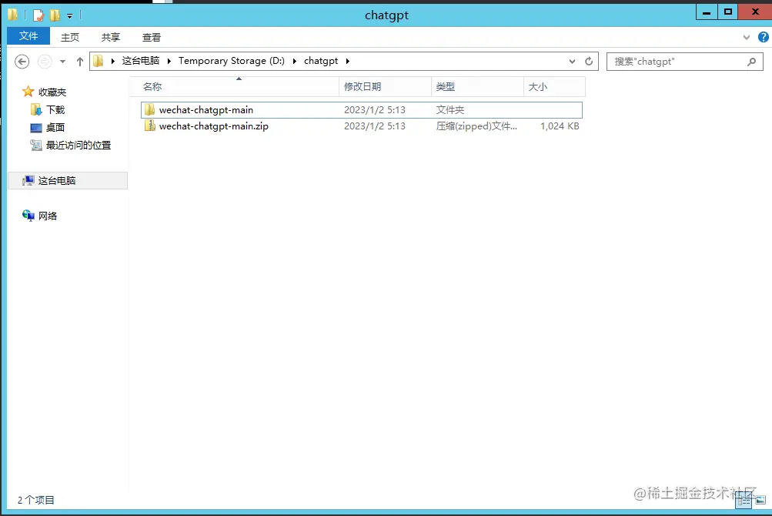Click the Forward navigation arrow
Image resolution: width=772 pixels, height=516 pixels.
coord(45,62)
